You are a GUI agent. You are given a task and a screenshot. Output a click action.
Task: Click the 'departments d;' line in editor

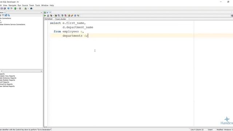click(x=75, y=36)
